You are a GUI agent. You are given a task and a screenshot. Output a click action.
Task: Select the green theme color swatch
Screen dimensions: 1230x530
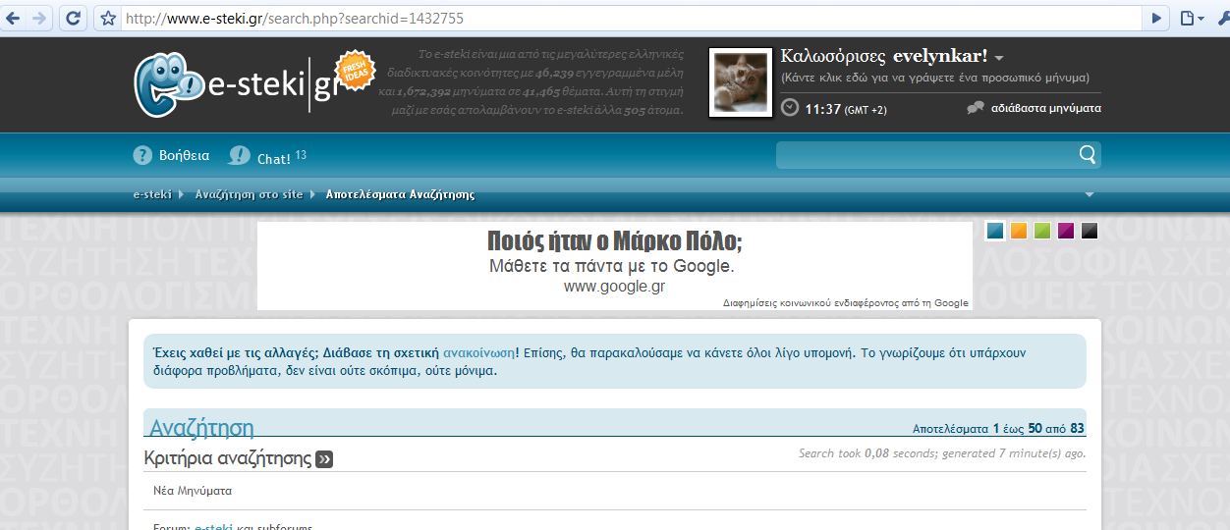(1042, 231)
